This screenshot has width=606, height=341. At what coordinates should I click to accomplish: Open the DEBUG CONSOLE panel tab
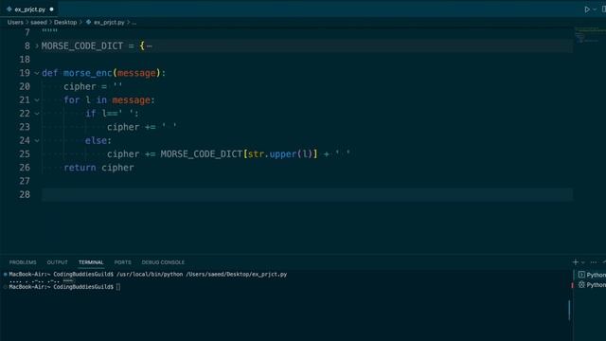pyautogui.click(x=163, y=262)
